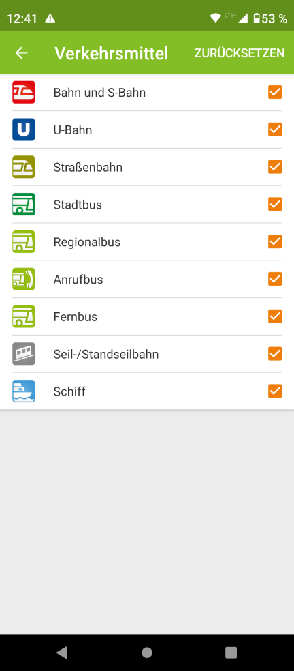This screenshot has height=671, width=294.
Task: Tap the blue Schiff ship icon
Action: pyautogui.click(x=24, y=391)
